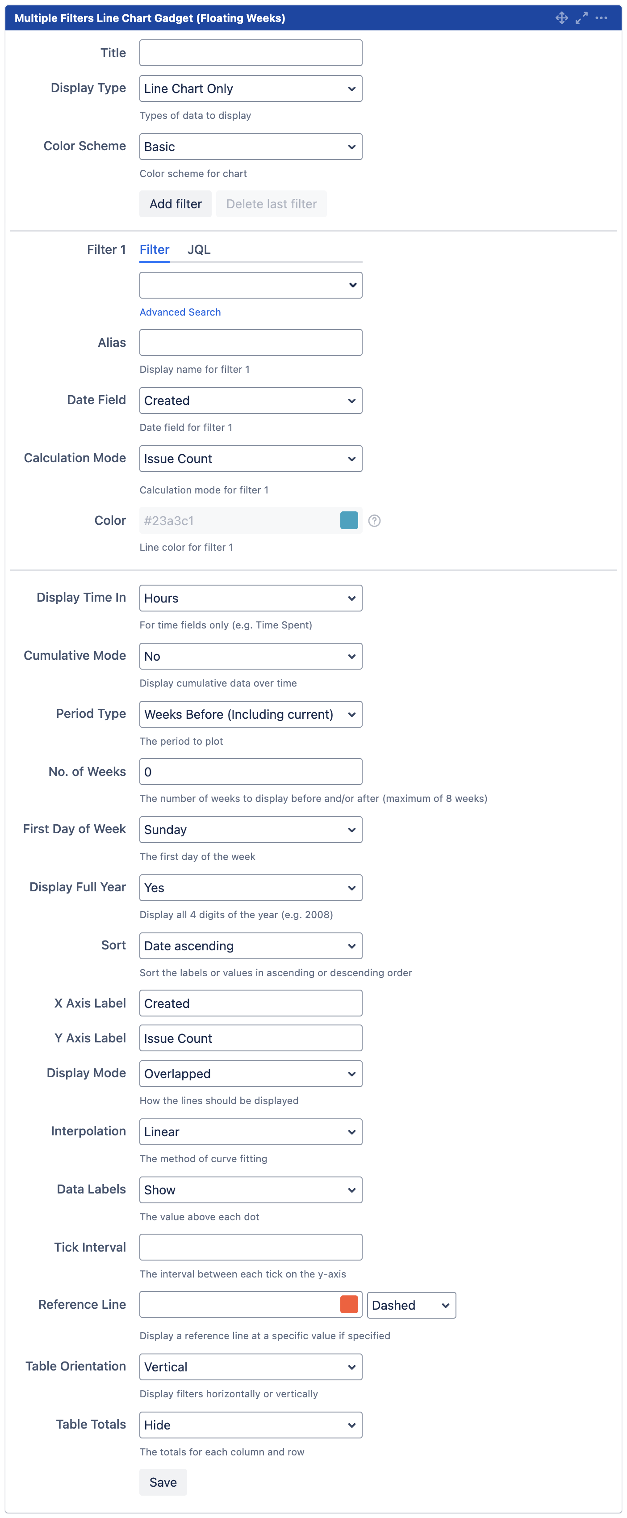This screenshot has height=1518, width=627.
Task: Click the move gadget drag icon
Action: point(562,18)
